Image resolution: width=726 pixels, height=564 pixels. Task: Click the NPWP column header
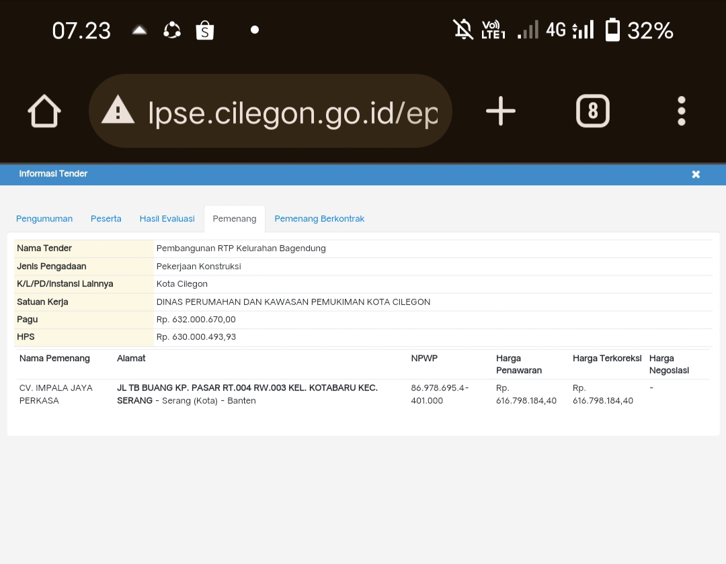tap(424, 359)
